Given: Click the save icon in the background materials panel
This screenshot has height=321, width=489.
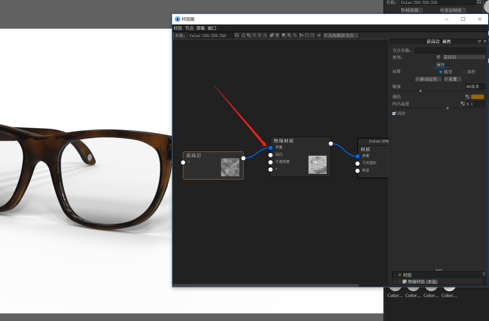Looking at the screenshot, I should click(479, 2).
